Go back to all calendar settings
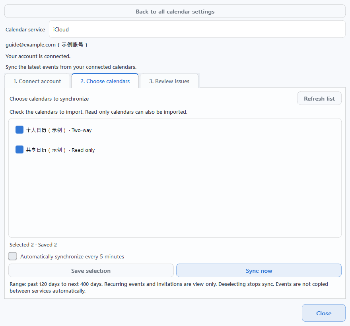 [x=175, y=12]
